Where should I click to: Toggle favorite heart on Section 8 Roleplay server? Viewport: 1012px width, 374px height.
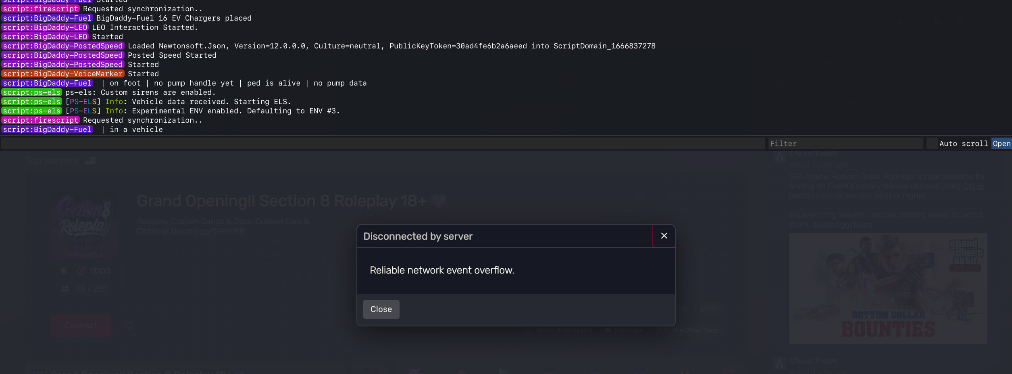point(129,325)
